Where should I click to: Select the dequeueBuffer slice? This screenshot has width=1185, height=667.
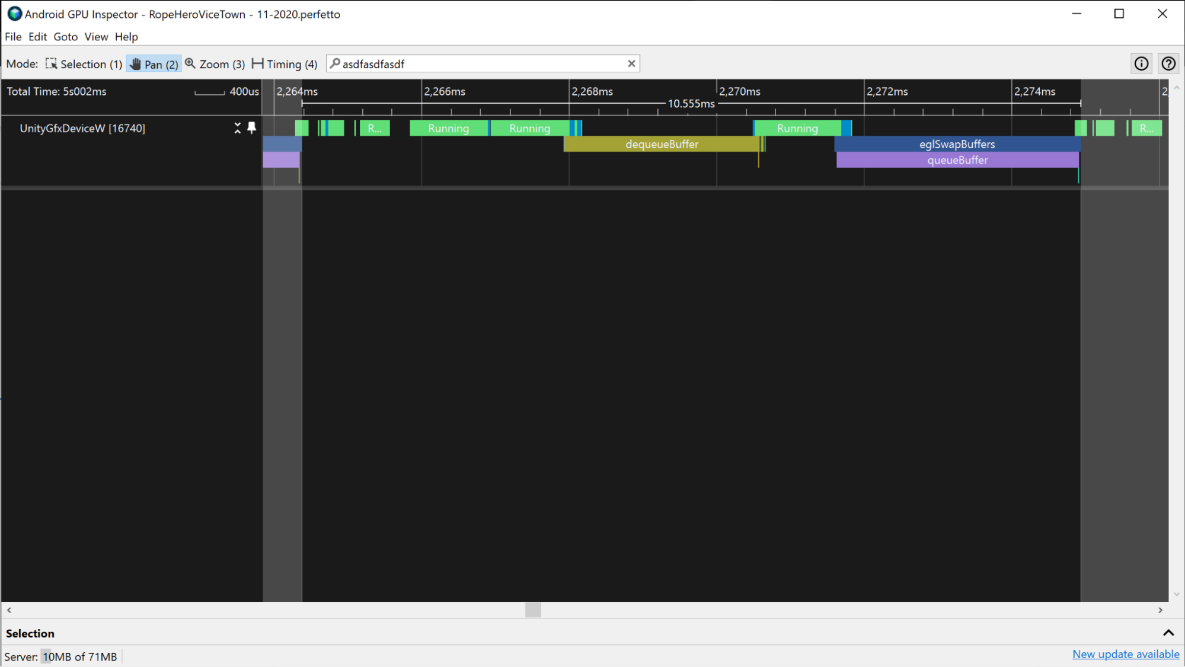pyautogui.click(x=661, y=144)
